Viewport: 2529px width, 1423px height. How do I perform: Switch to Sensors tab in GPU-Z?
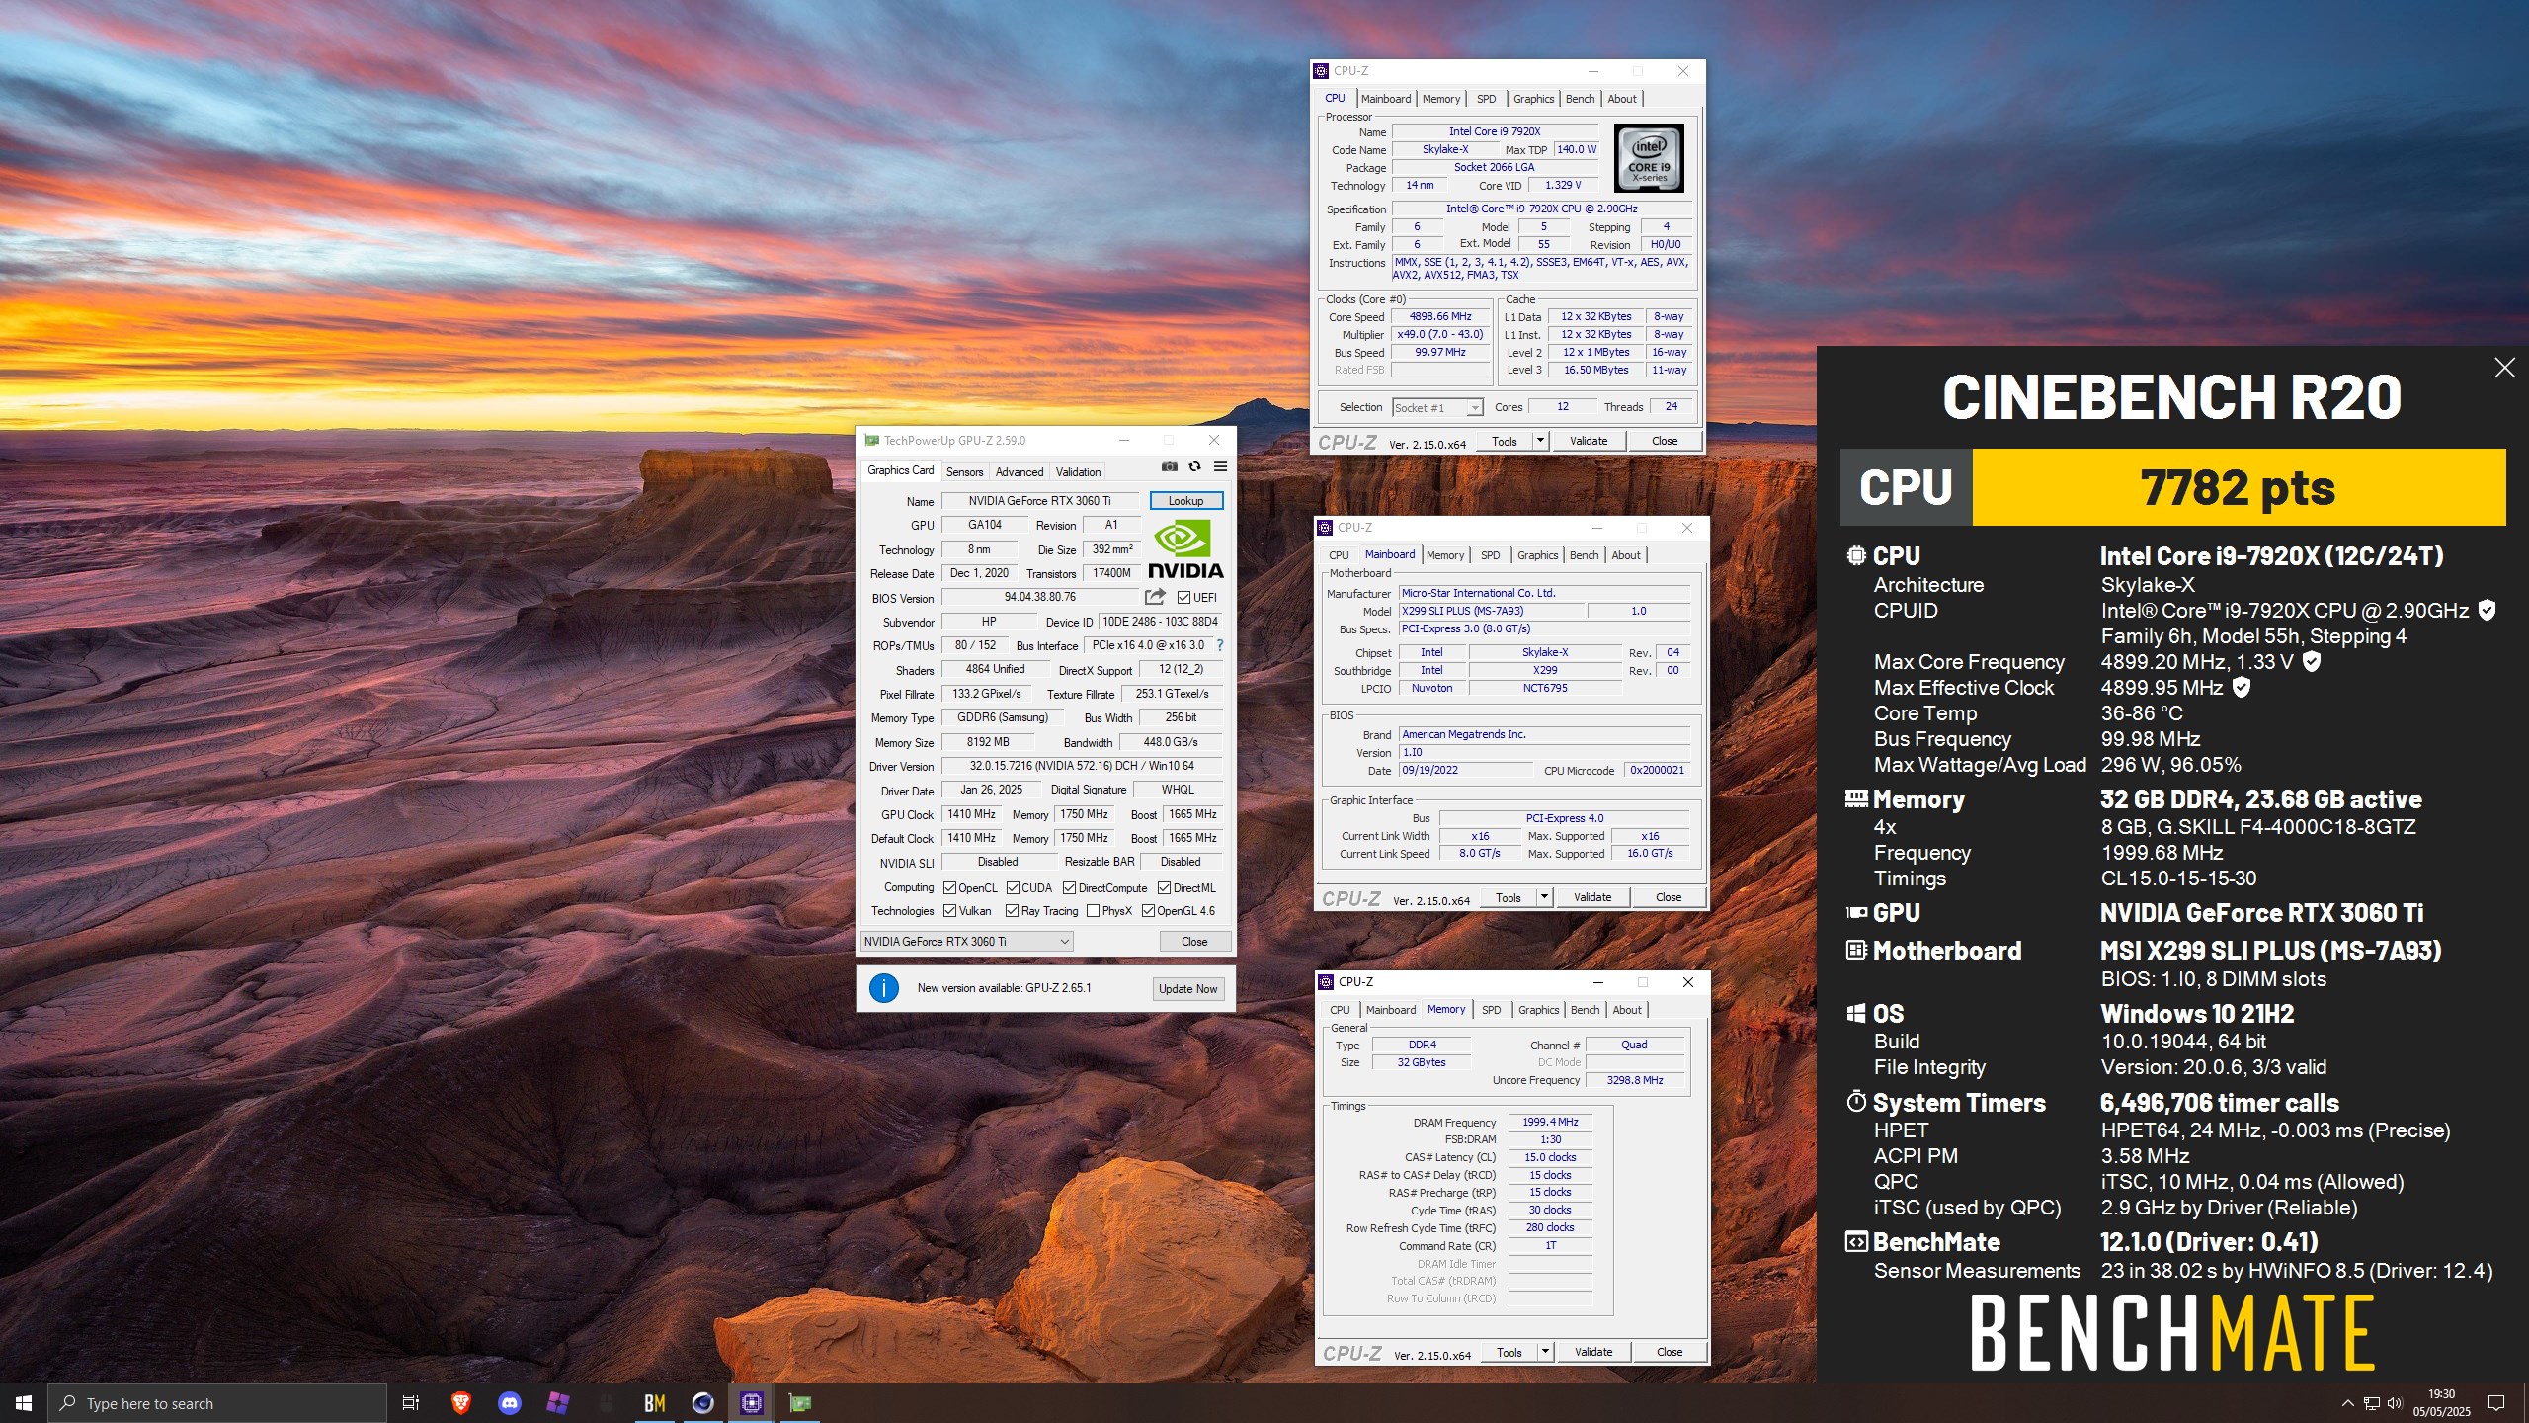tap(964, 472)
